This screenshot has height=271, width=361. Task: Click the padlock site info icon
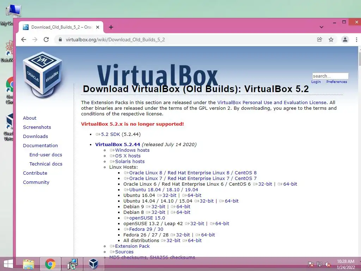coord(60,40)
